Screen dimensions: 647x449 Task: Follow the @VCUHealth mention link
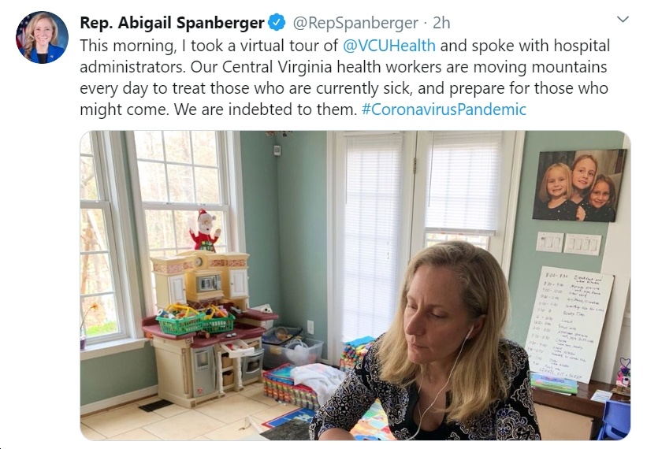click(x=389, y=46)
